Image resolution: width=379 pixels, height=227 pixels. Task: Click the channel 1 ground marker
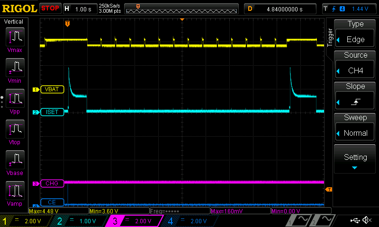coord(36,89)
